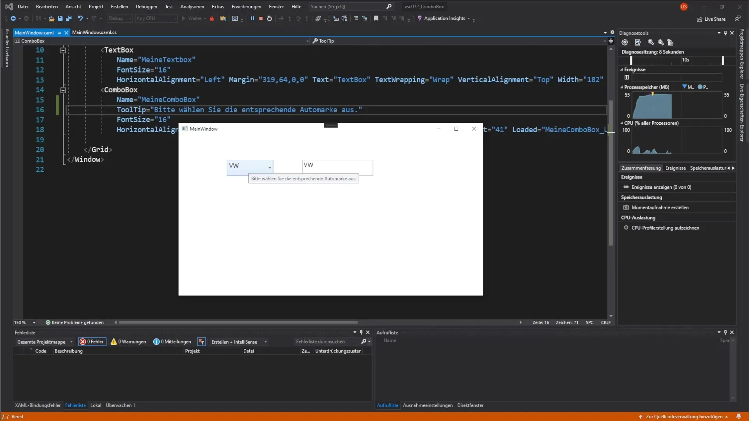Close the Diagnosetools panel
This screenshot has width=749, height=421.
coord(732,33)
